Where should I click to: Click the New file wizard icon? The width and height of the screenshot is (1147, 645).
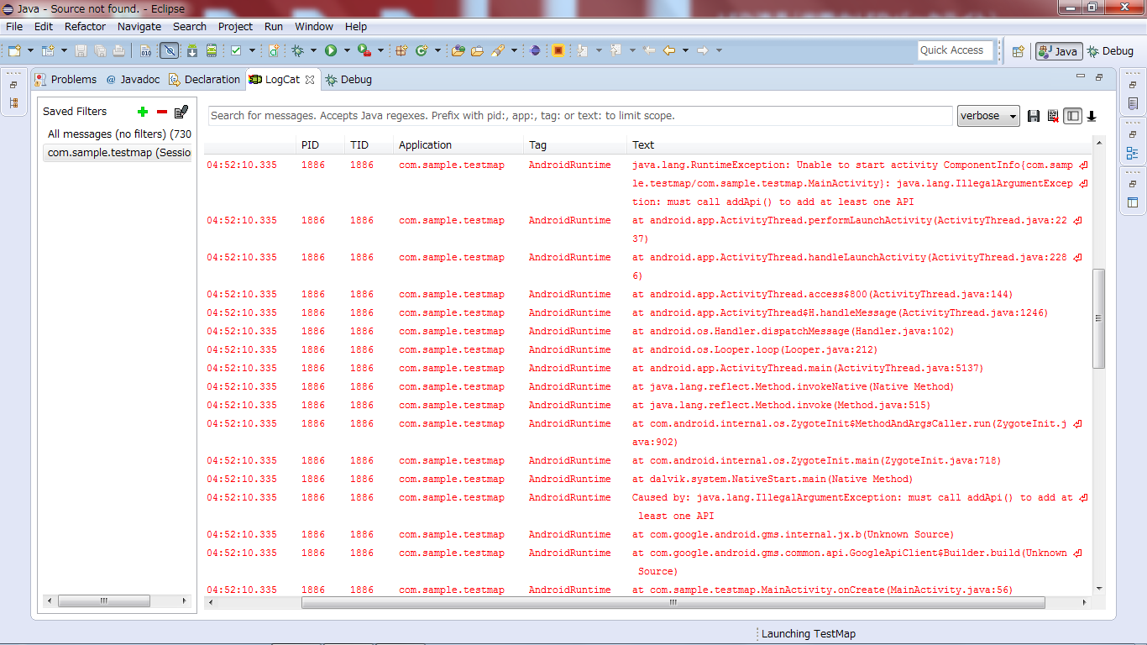(x=14, y=50)
